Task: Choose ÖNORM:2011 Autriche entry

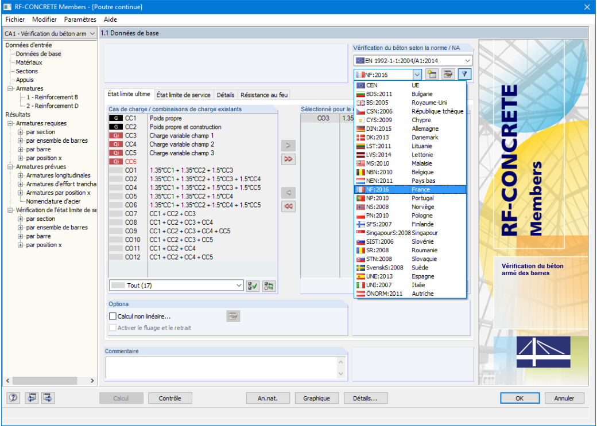Action: pyautogui.click(x=410, y=294)
